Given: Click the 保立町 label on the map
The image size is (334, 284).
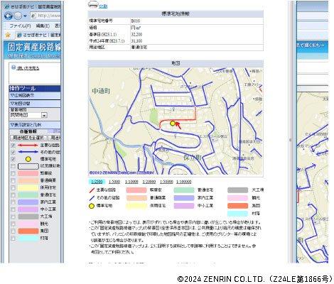Looking at the screenshot, I should pyautogui.click(x=192, y=158).
